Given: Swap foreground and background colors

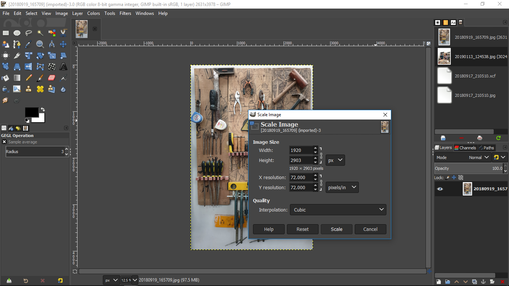Looking at the screenshot, I should (42, 109).
